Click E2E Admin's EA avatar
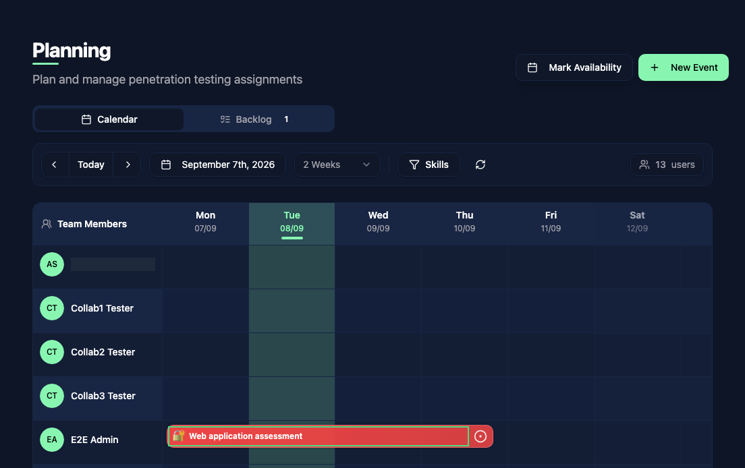This screenshot has height=468, width=745. click(x=52, y=440)
